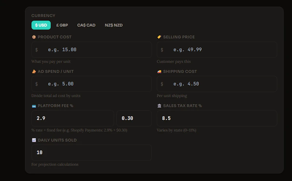The image size is (292, 181).
Task: Click 'Customer pays this' hint text
Action: tap(174, 62)
